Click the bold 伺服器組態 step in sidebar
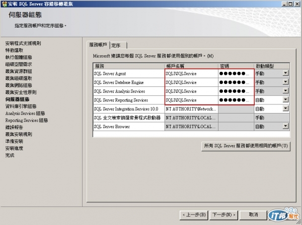 pyautogui.click(x=17, y=99)
